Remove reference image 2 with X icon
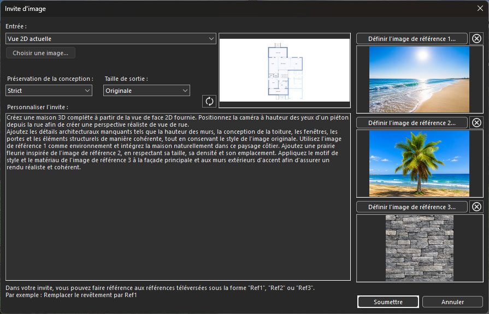 point(476,122)
